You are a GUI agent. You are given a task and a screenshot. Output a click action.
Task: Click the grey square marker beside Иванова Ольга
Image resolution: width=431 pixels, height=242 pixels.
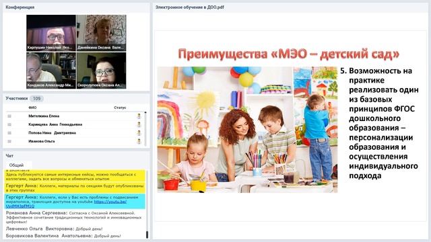click(x=9, y=141)
